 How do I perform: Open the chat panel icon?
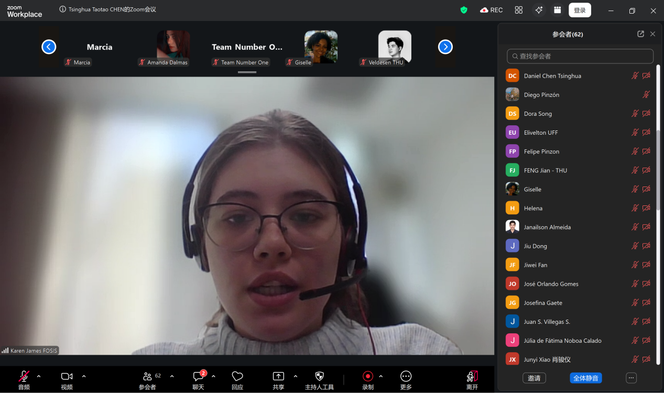pyautogui.click(x=198, y=377)
